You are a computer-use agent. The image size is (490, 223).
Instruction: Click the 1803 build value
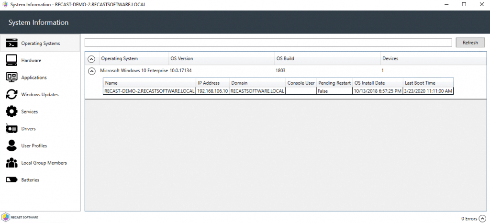point(280,71)
